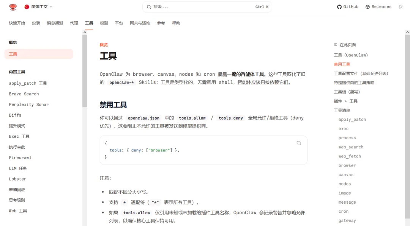
Task: Open Lobster sidebar page
Action: pos(17,179)
